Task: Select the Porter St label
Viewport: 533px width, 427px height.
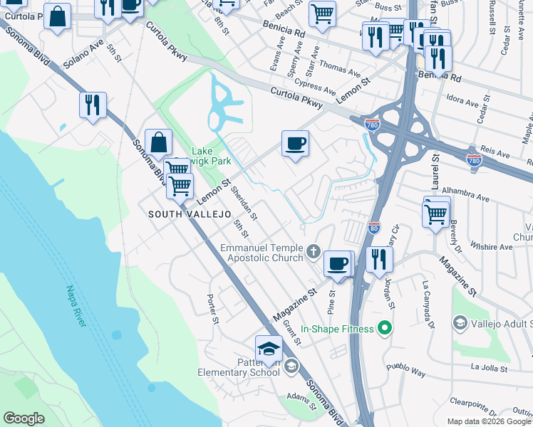Action: click(x=212, y=309)
